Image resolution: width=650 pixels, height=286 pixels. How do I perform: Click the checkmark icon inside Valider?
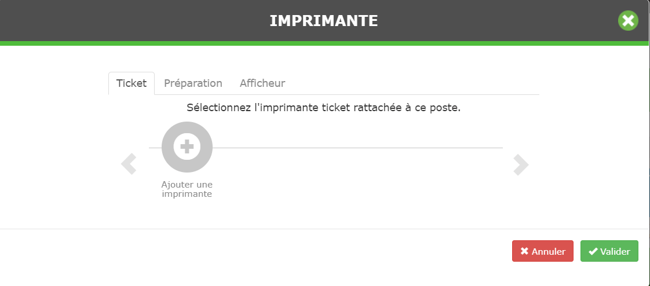click(593, 251)
